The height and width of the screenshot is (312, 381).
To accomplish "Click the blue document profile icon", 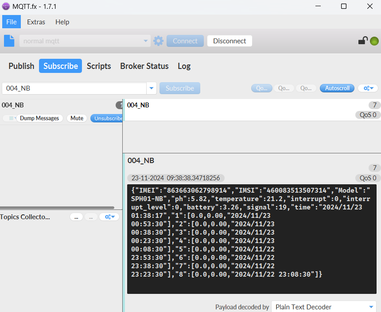I will [9, 41].
